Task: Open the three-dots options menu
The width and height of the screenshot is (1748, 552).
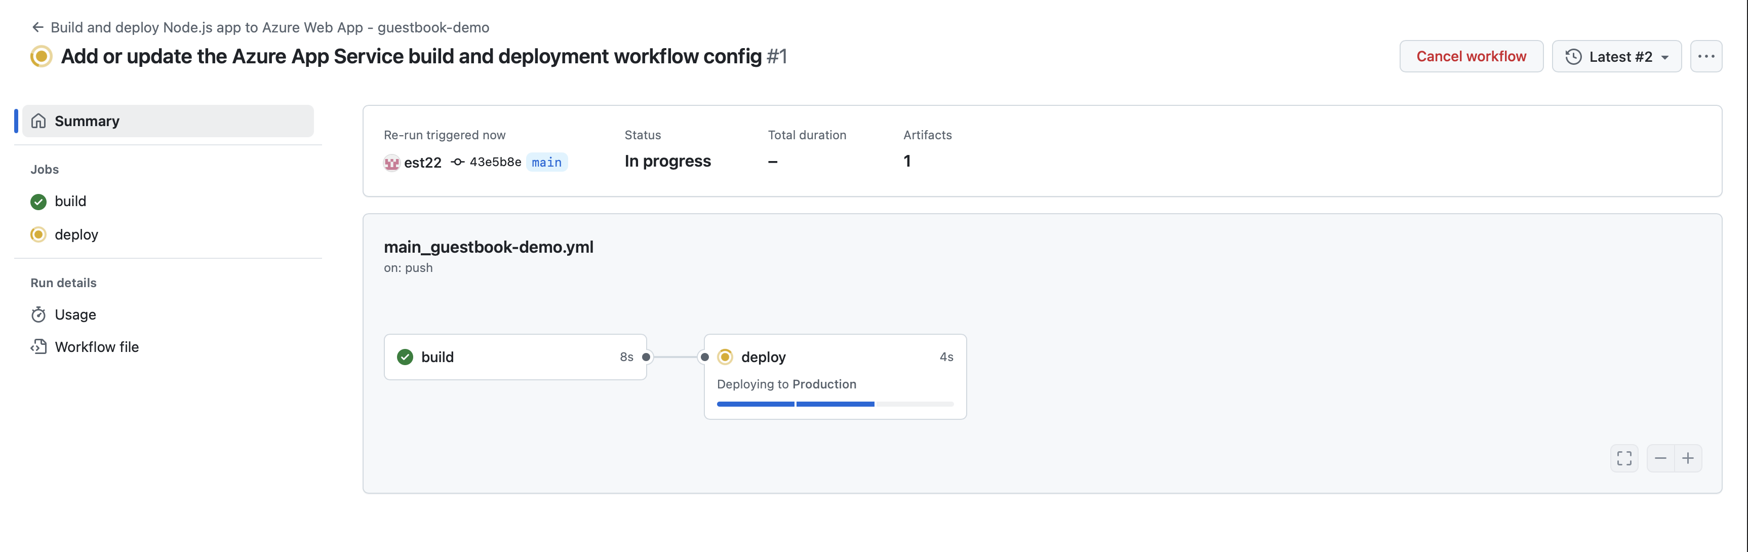Action: tap(1706, 56)
